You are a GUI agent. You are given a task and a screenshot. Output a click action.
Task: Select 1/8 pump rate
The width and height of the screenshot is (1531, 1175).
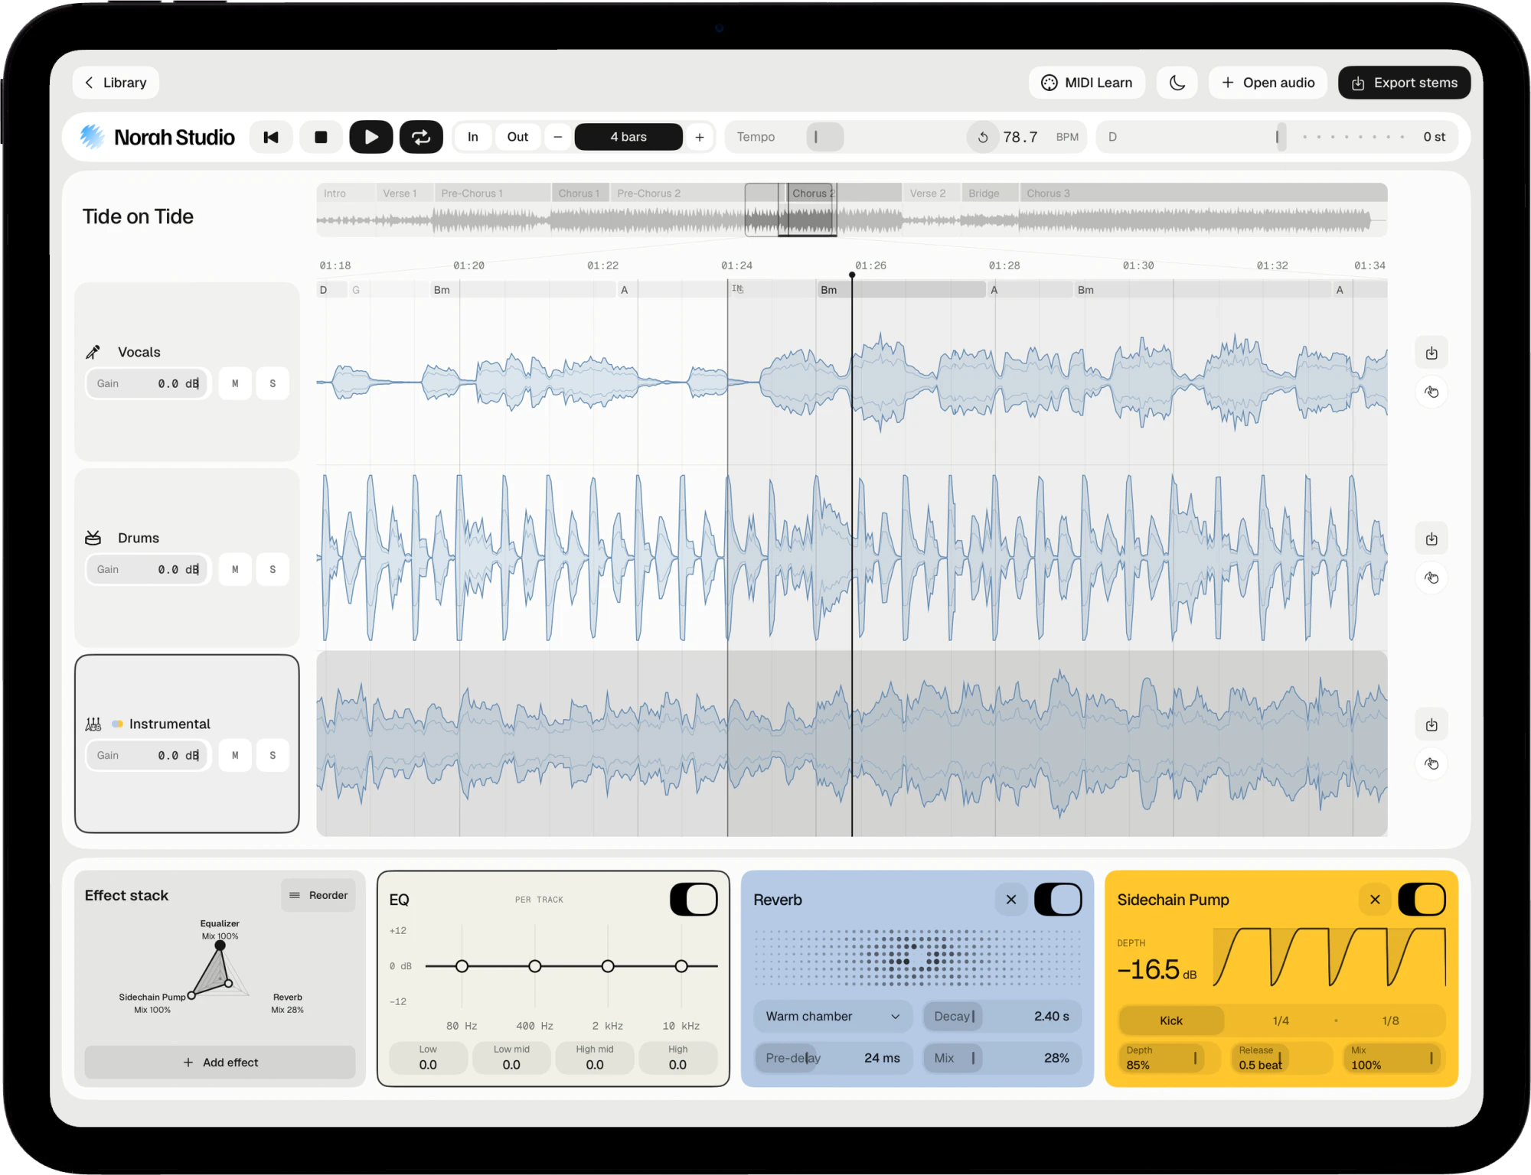click(1390, 1021)
